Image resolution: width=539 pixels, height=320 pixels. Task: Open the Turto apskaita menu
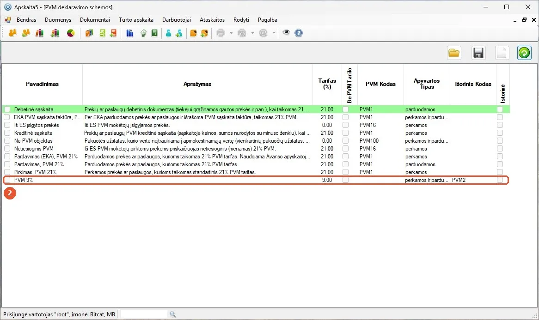tap(136, 20)
